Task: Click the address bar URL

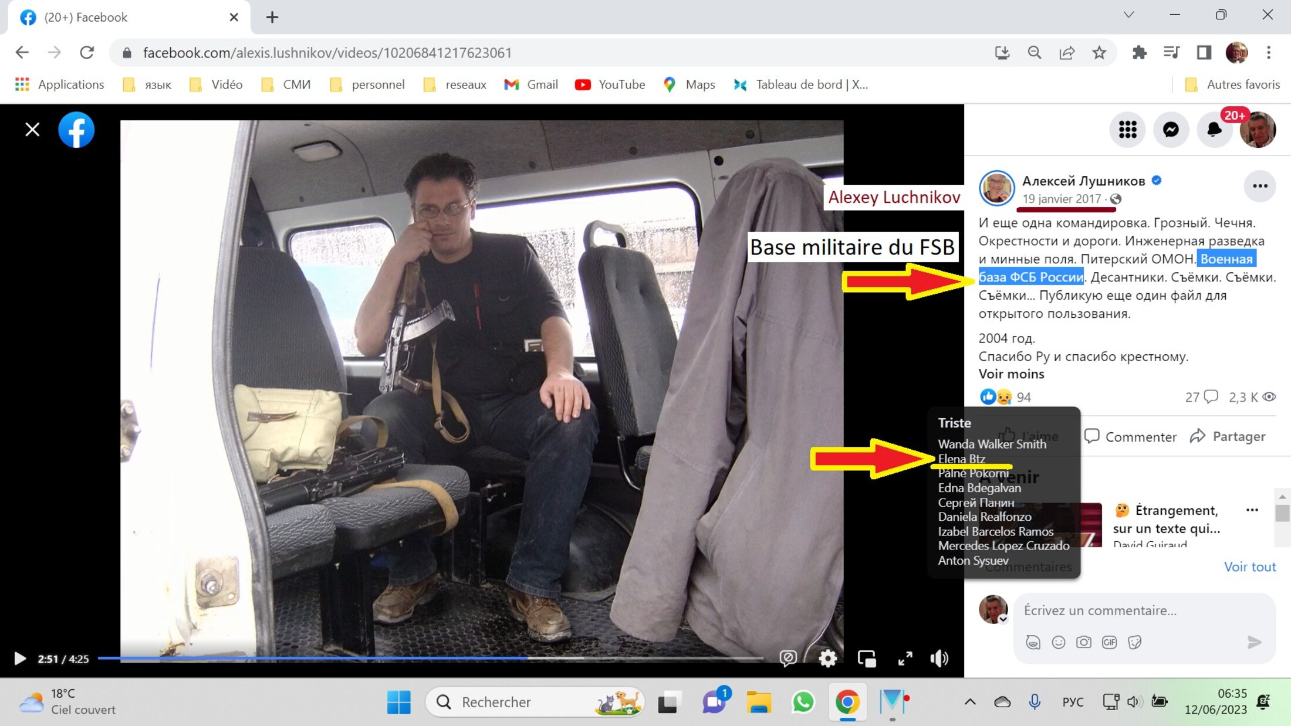Action: [x=327, y=53]
